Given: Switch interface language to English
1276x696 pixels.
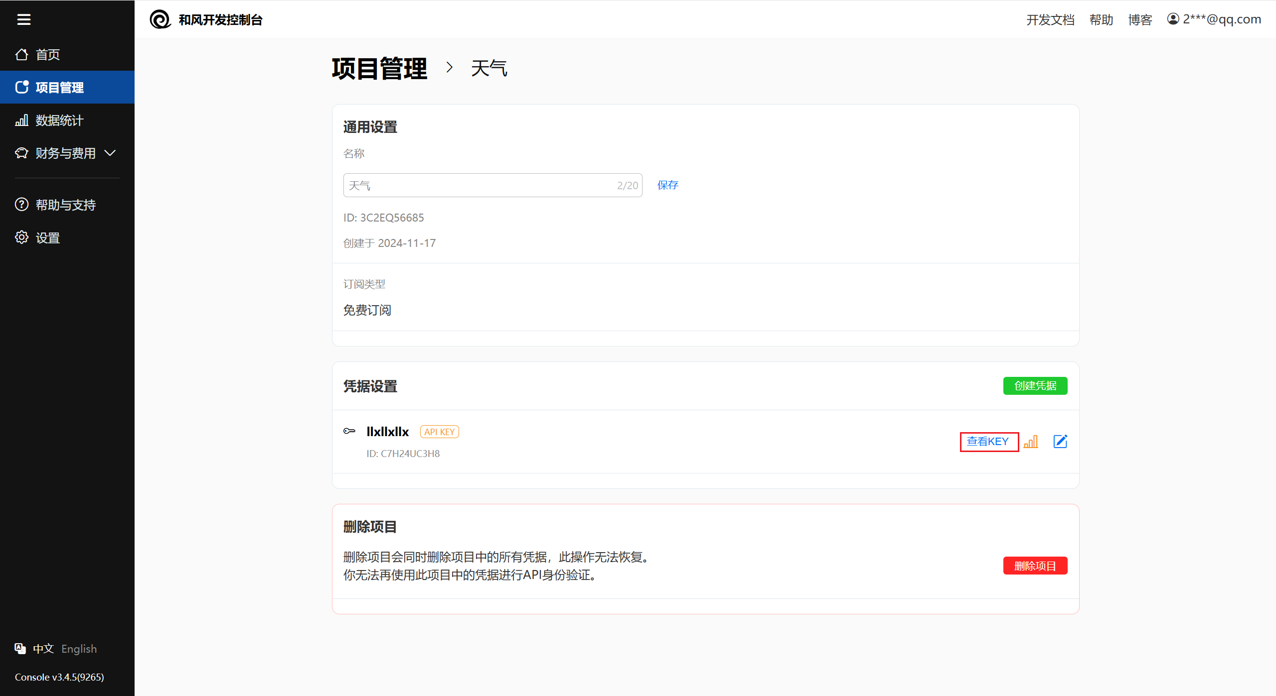Looking at the screenshot, I should [79, 648].
